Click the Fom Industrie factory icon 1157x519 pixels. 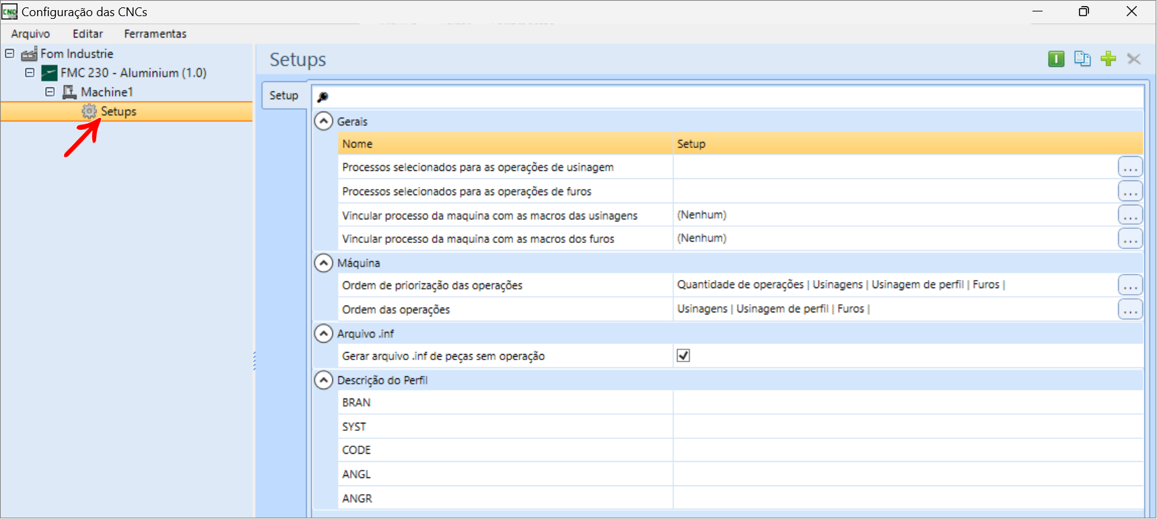coord(29,54)
